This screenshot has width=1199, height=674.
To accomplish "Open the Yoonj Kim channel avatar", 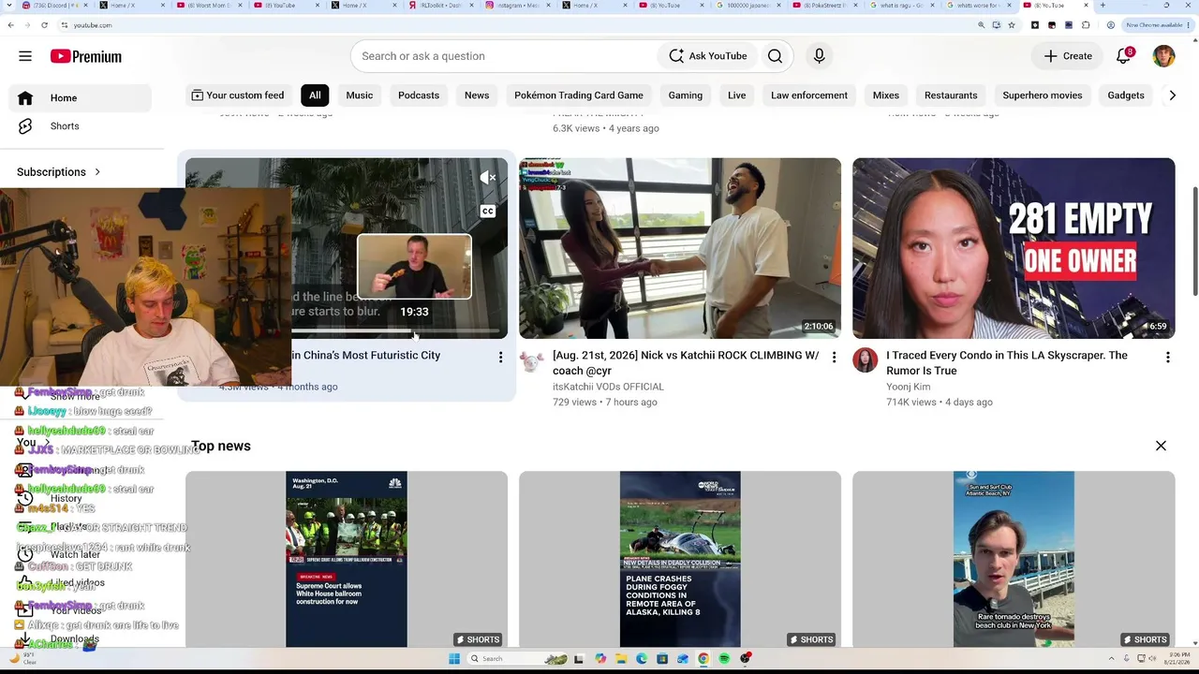I will (x=866, y=360).
